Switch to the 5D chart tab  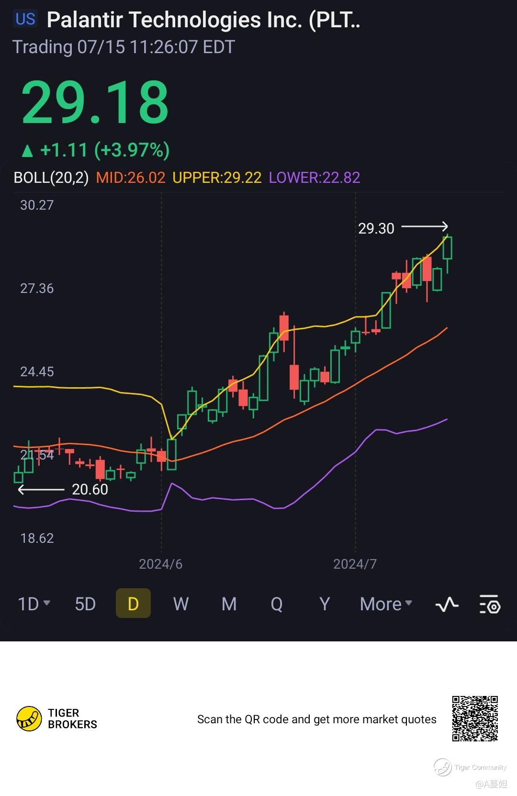(85, 604)
